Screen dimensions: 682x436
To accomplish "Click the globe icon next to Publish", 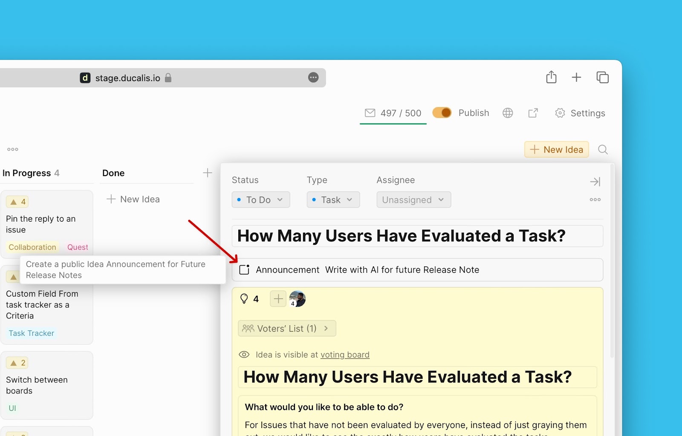I will click(x=508, y=113).
